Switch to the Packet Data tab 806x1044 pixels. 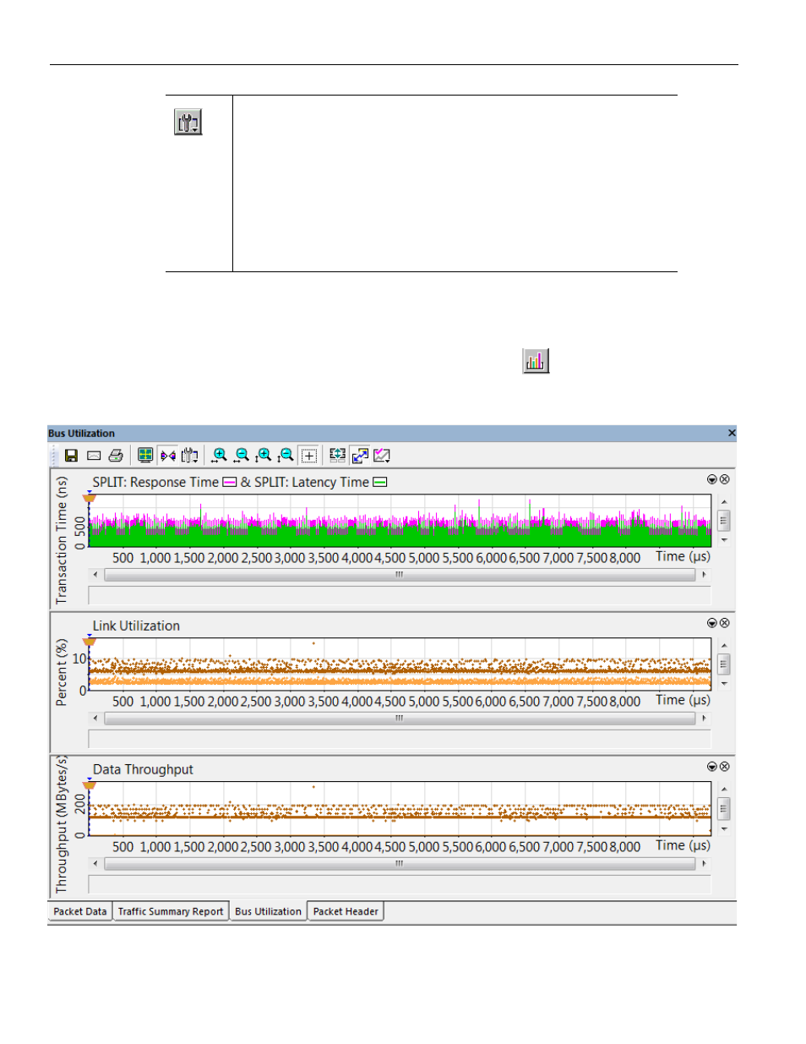[x=80, y=911]
